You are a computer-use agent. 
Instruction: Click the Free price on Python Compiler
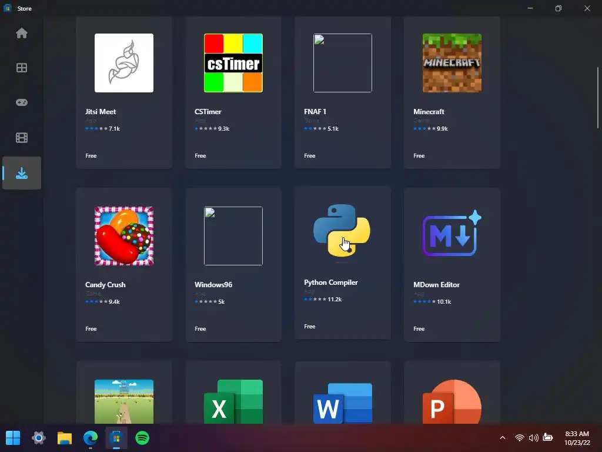[x=310, y=326]
